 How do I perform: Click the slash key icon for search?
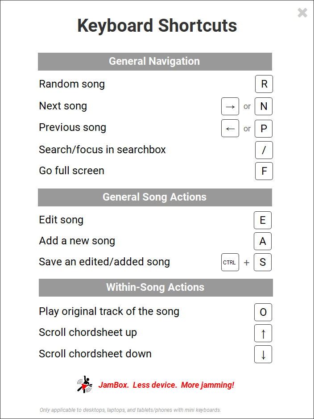pyautogui.click(x=264, y=150)
